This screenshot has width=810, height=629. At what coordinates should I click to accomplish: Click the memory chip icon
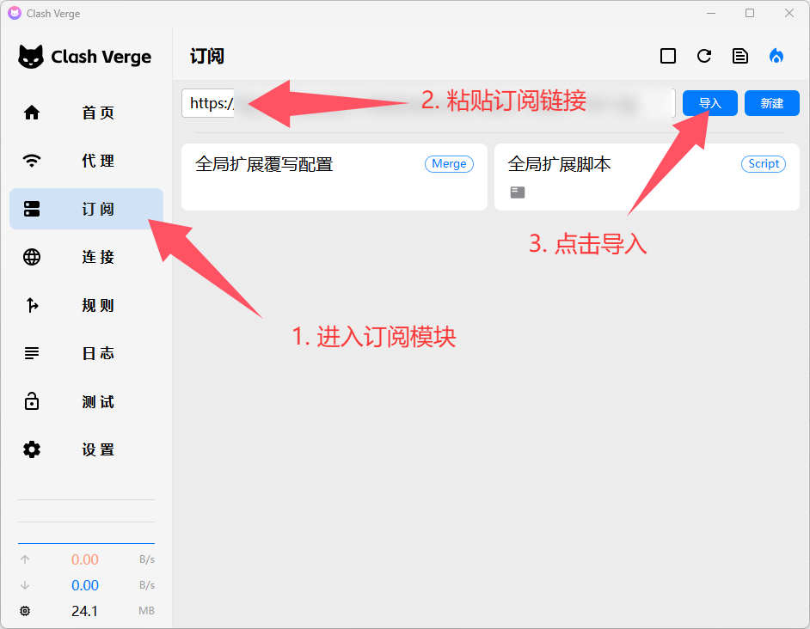[x=25, y=611]
